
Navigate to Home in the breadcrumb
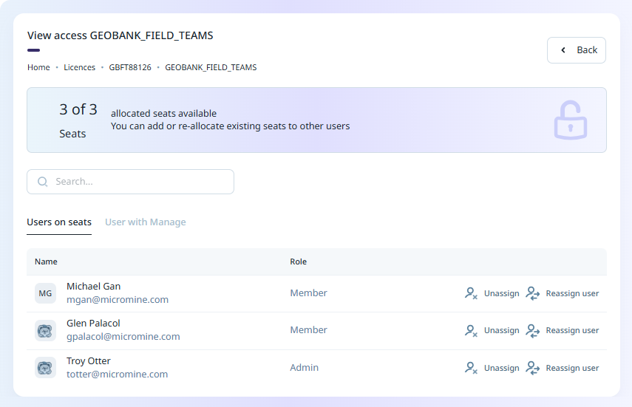[x=38, y=67]
